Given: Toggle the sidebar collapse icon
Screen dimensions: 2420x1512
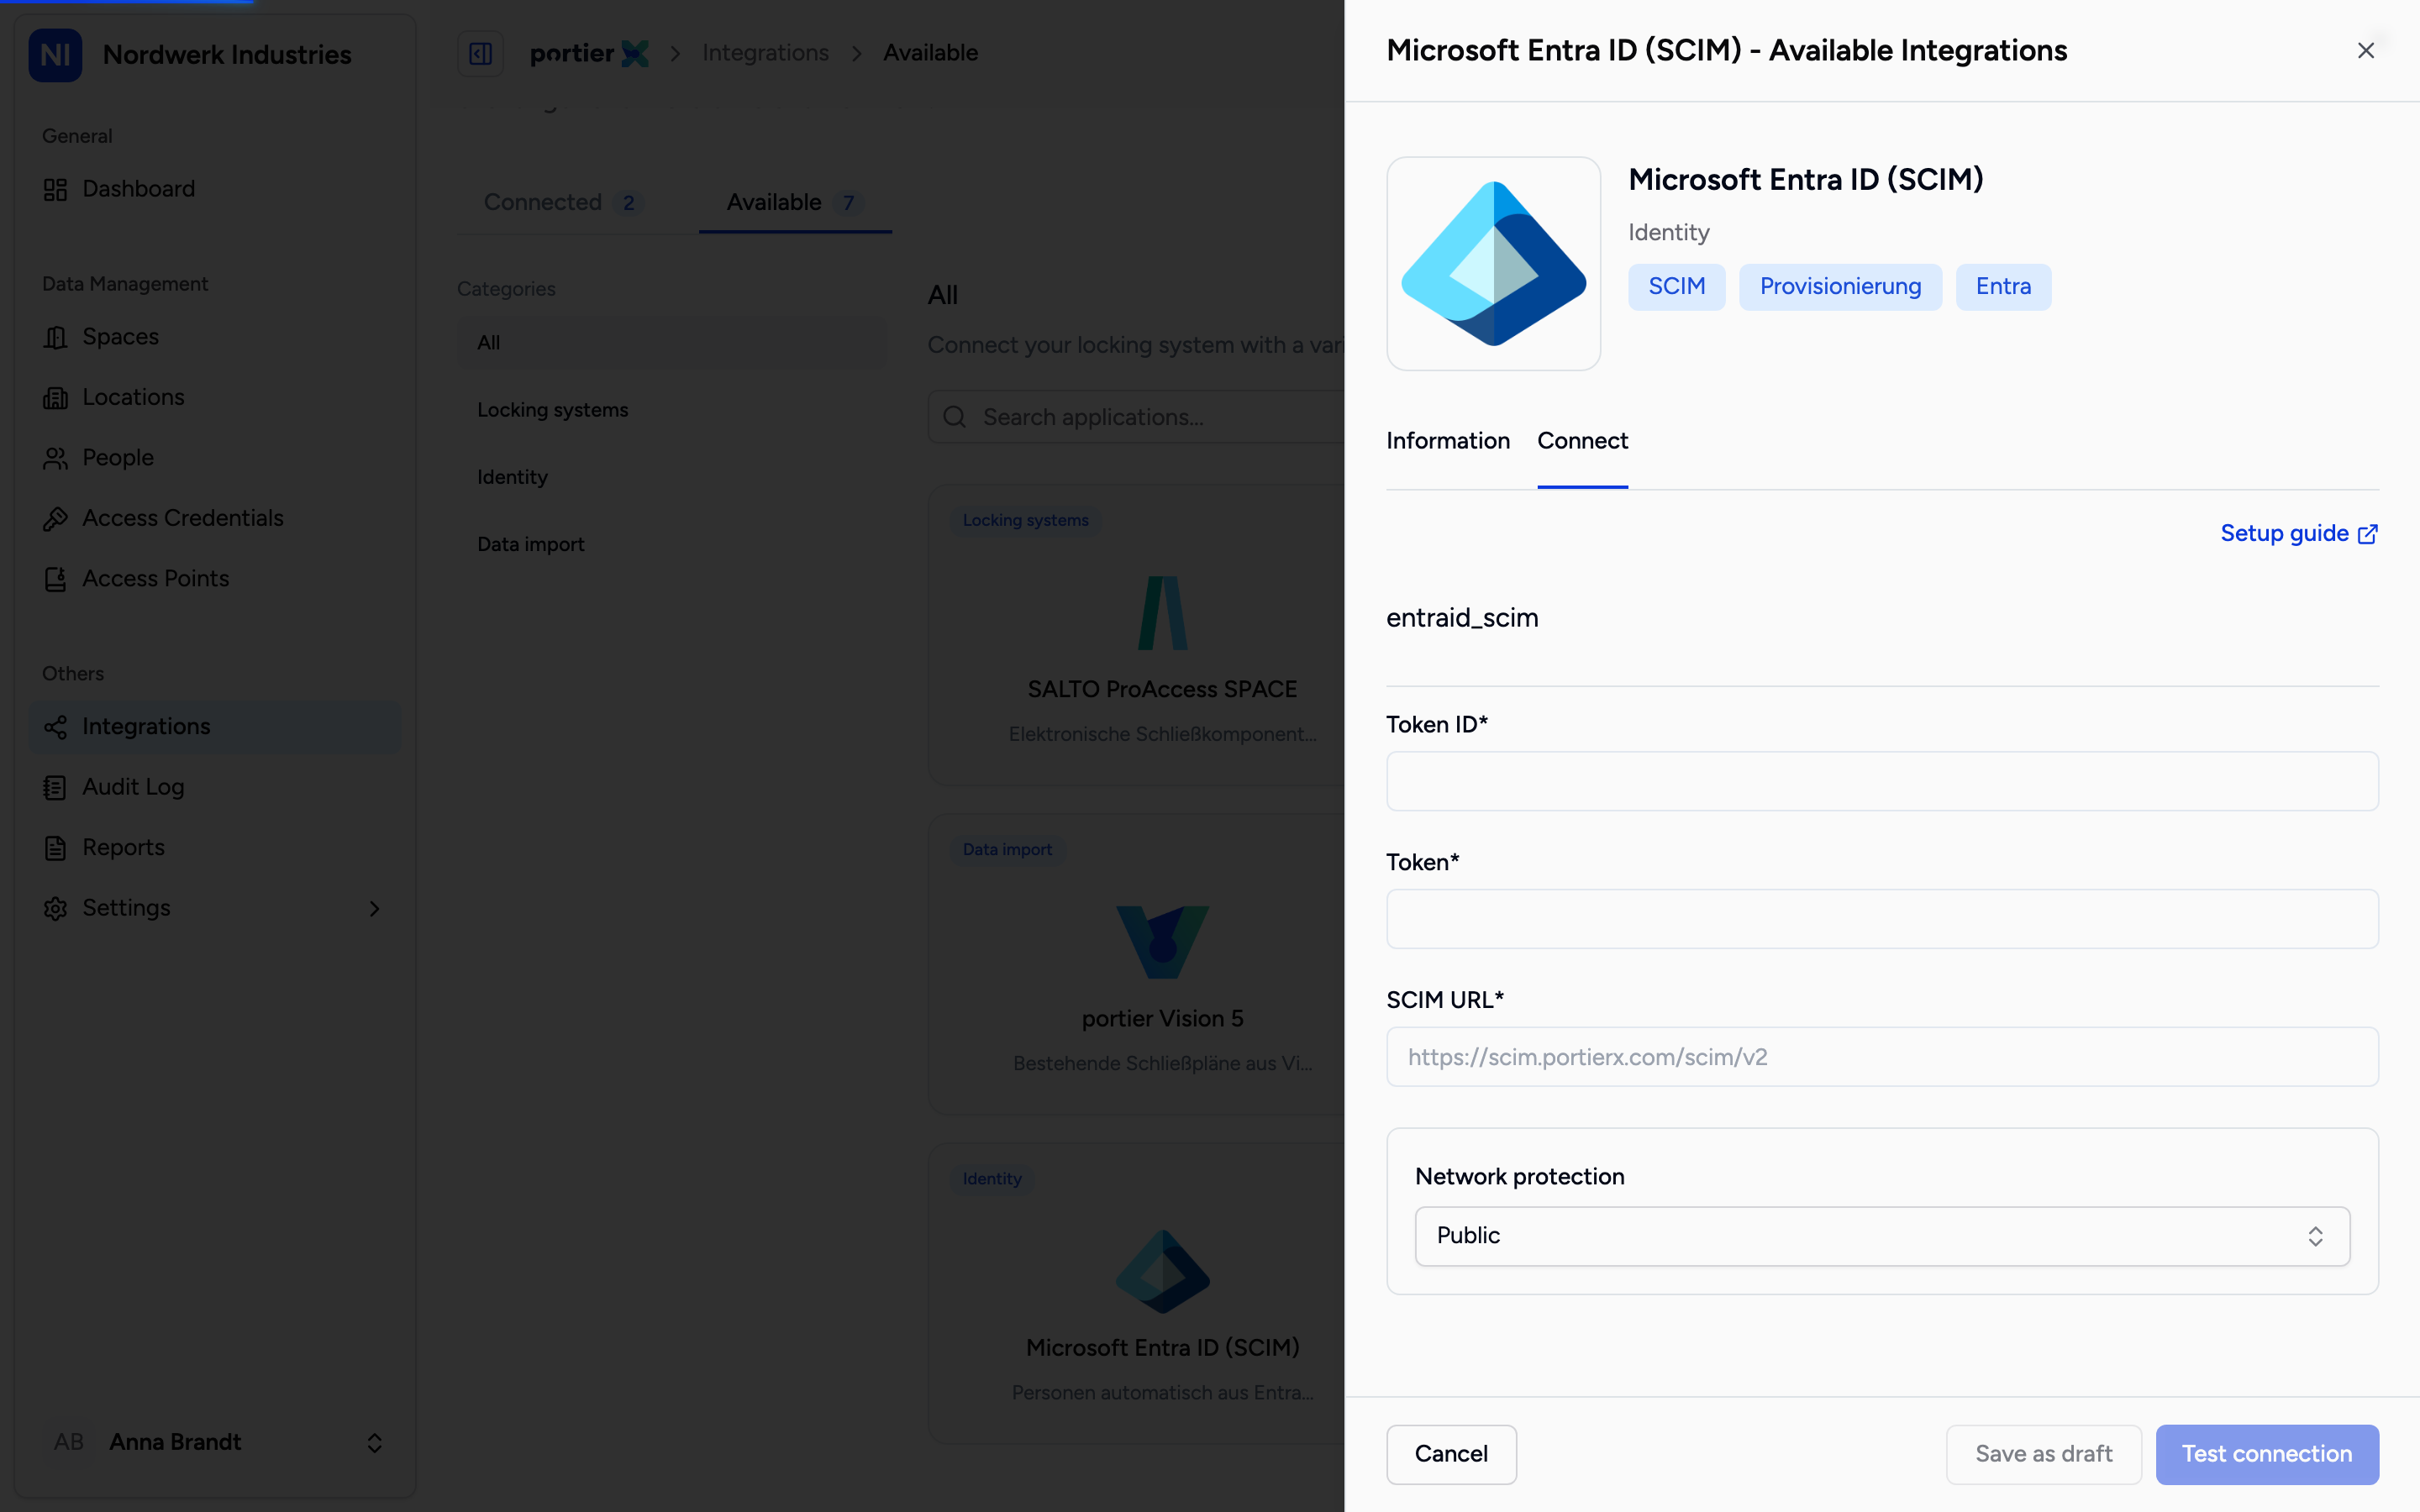Looking at the screenshot, I should (x=480, y=53).
